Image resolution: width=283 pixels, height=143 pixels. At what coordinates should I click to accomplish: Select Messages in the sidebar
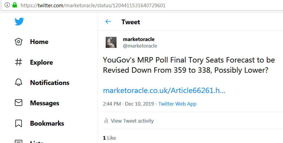(45, 103)
